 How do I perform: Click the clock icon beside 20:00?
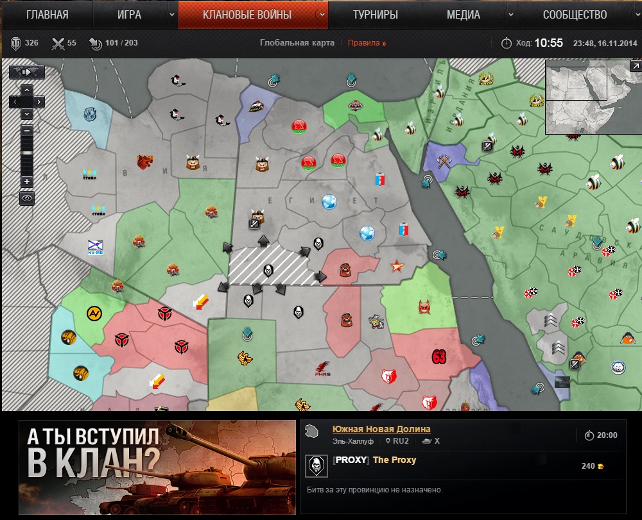(589, 435)
